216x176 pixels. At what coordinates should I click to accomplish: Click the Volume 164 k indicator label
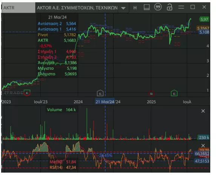(61, 110)
